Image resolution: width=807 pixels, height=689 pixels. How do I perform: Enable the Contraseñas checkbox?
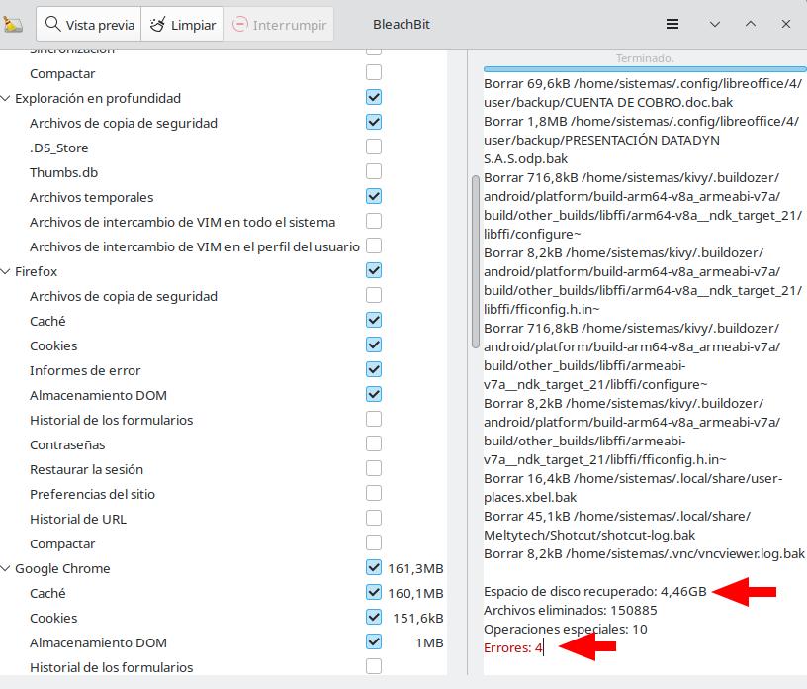[x=374, y=443]
